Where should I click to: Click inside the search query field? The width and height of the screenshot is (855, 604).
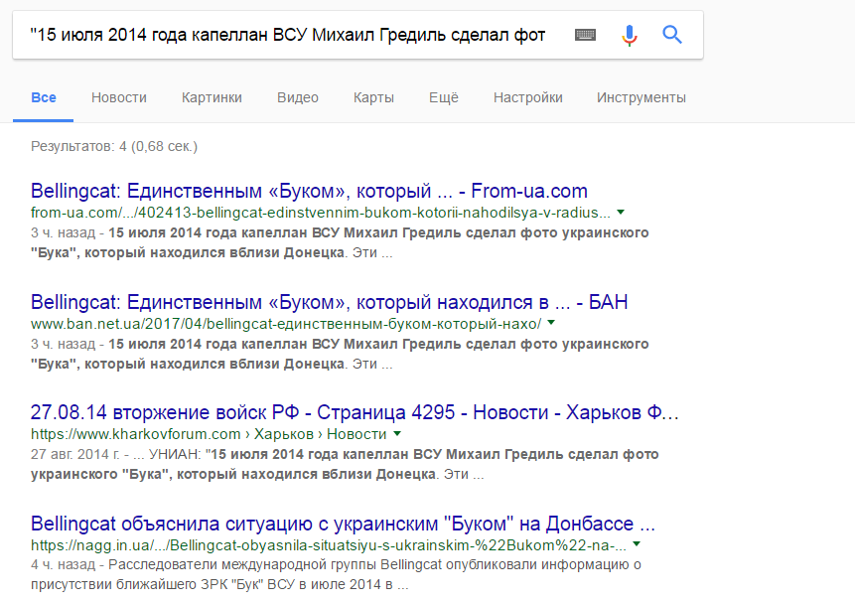click(288, 35)
